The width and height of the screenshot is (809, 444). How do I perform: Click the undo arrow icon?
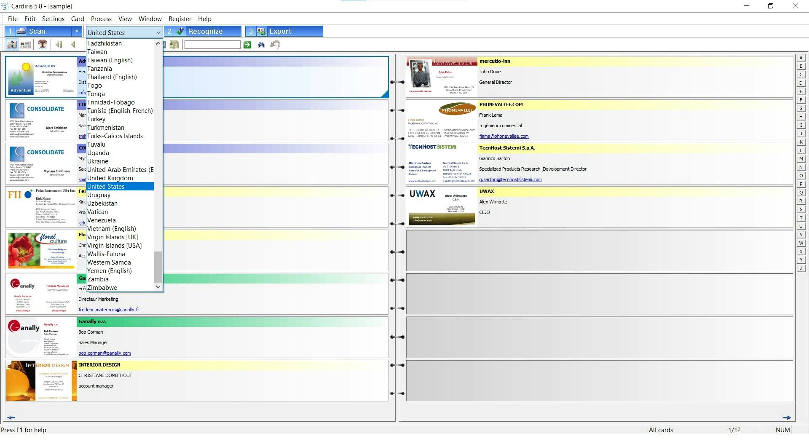275,45
